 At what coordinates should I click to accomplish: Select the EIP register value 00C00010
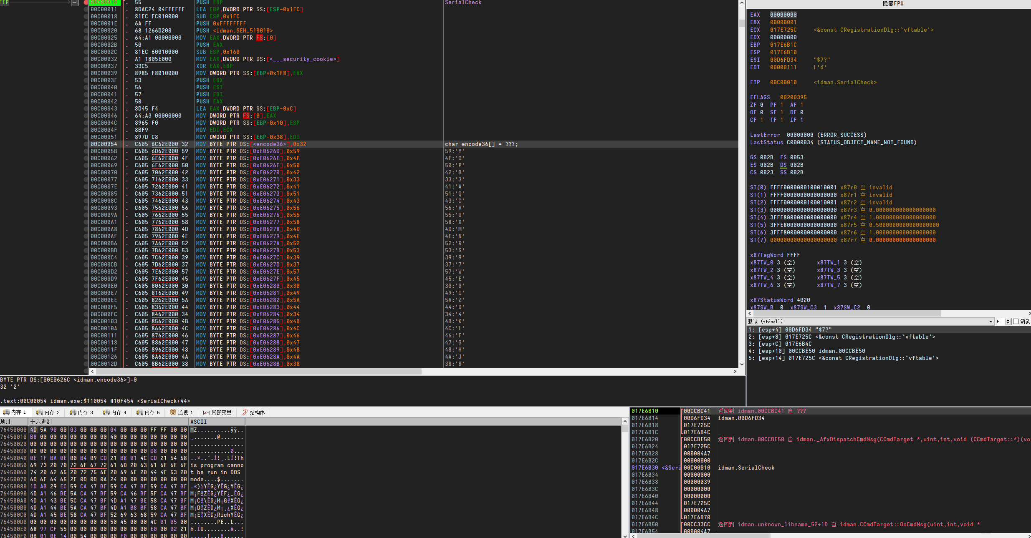[x=783, y=82]
